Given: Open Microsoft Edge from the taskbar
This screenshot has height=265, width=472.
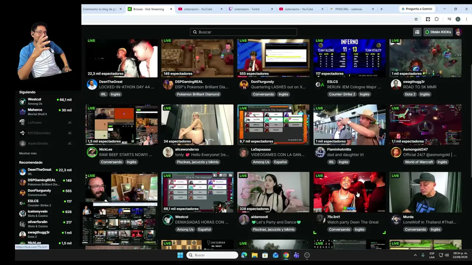Looking at the screenshot, I should coord(244,255).
